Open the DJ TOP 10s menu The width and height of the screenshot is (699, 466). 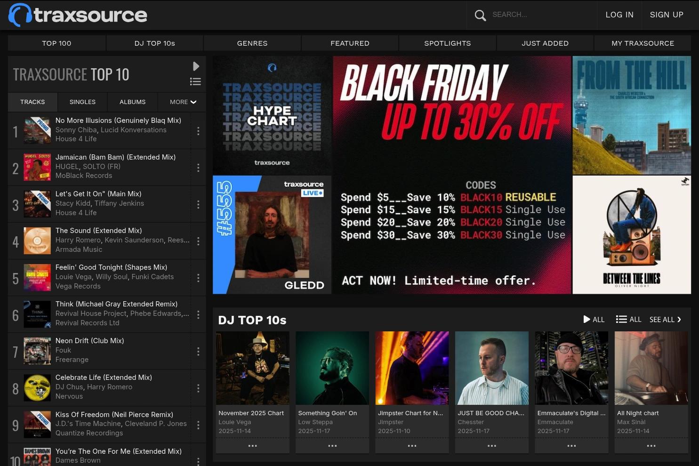point(155,43)
